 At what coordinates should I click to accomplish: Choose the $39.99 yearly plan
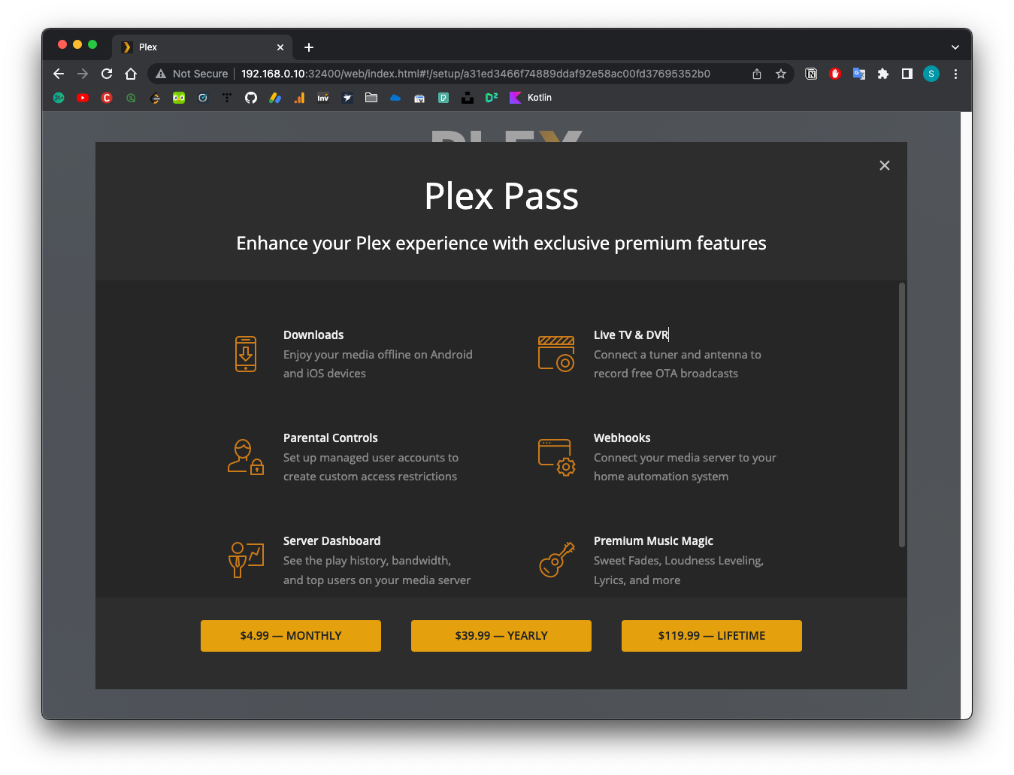pos(501,636)
